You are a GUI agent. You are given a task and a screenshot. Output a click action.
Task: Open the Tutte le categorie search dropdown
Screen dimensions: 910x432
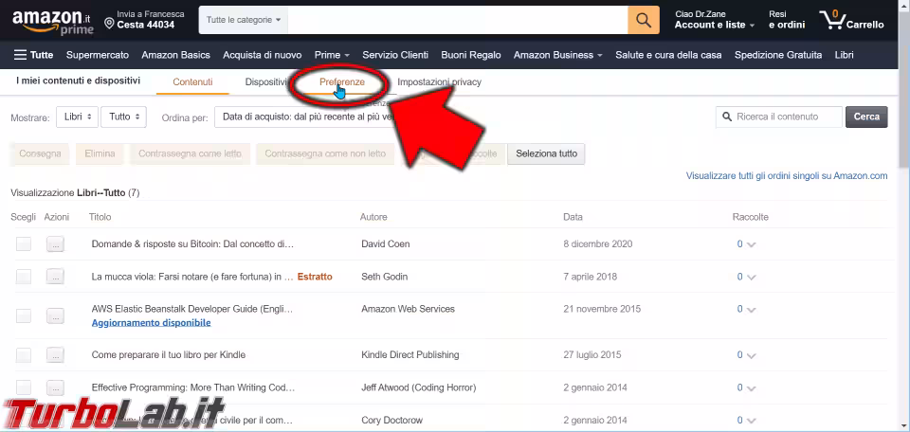[x=244, y=20]
